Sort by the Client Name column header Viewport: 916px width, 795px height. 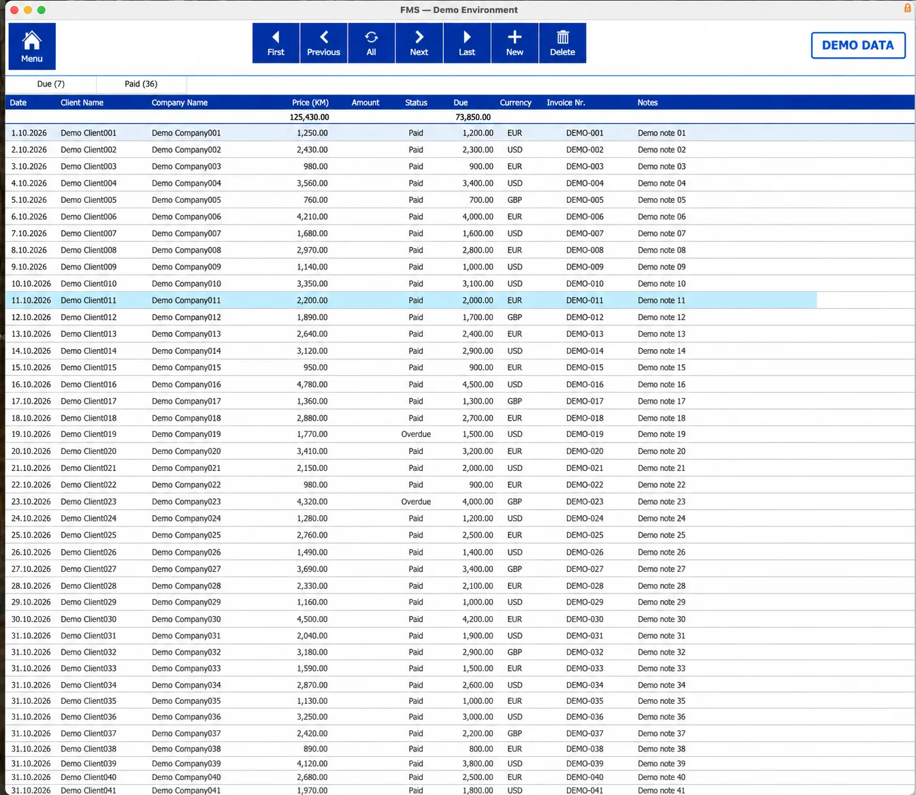tap(82, 103)
